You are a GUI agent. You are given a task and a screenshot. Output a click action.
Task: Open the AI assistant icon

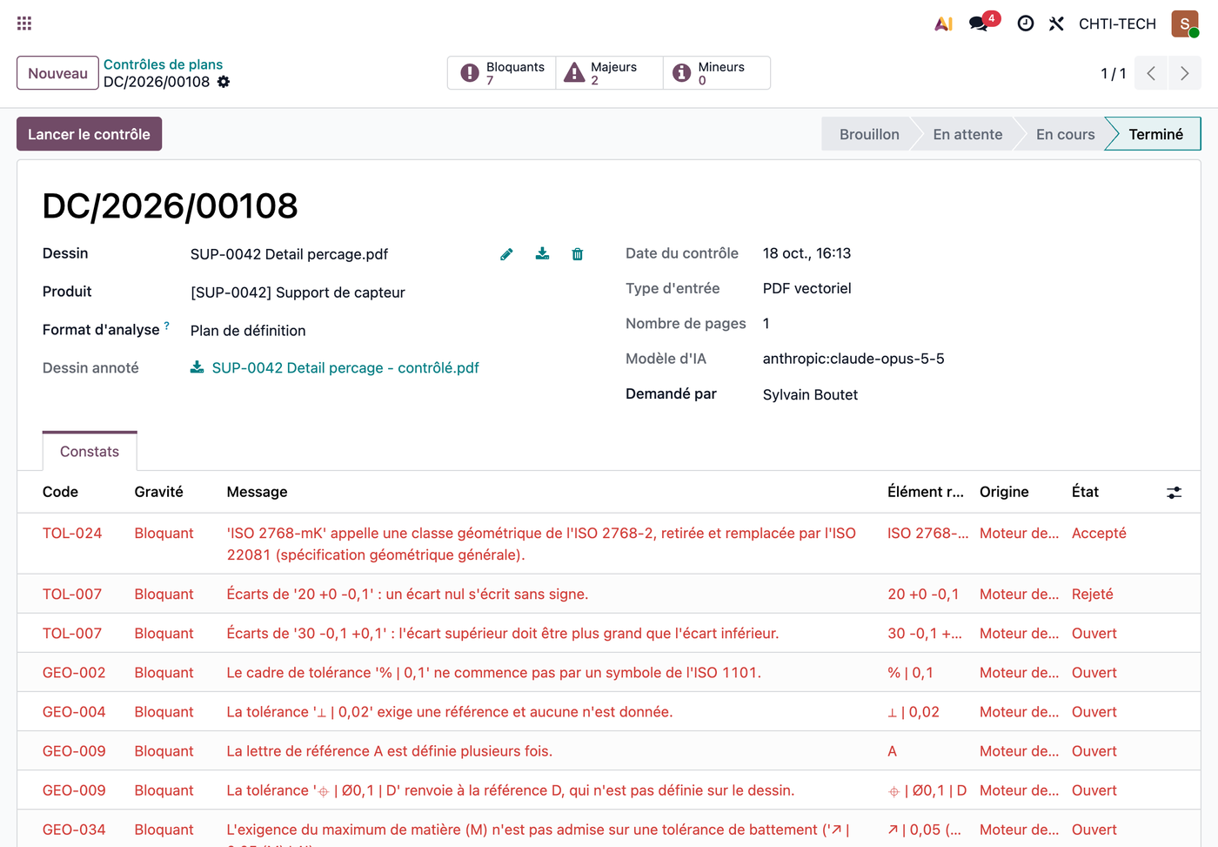click(x=943, y=24)
